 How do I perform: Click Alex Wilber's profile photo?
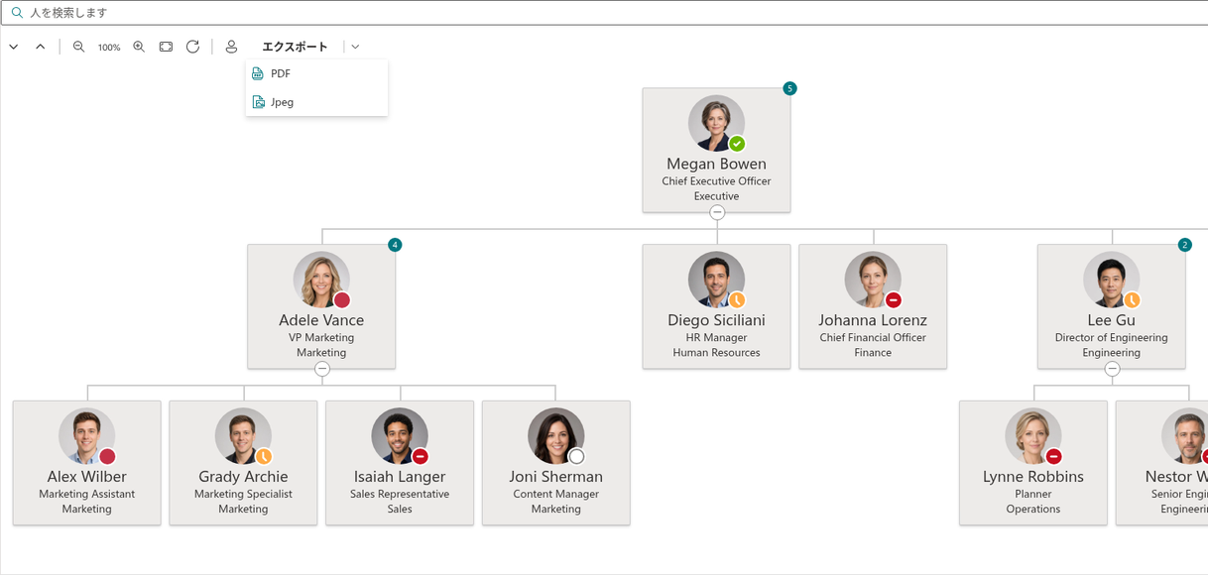click(x=86, y=436)
